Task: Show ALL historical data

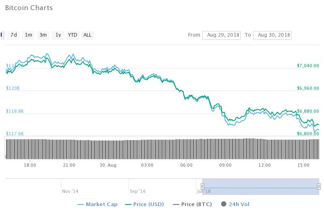Action: (87, 35)
